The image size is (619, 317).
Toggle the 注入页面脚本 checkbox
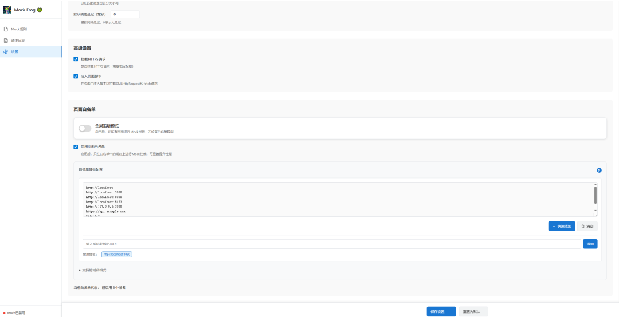pyautogui.click(x=76, y=77)
